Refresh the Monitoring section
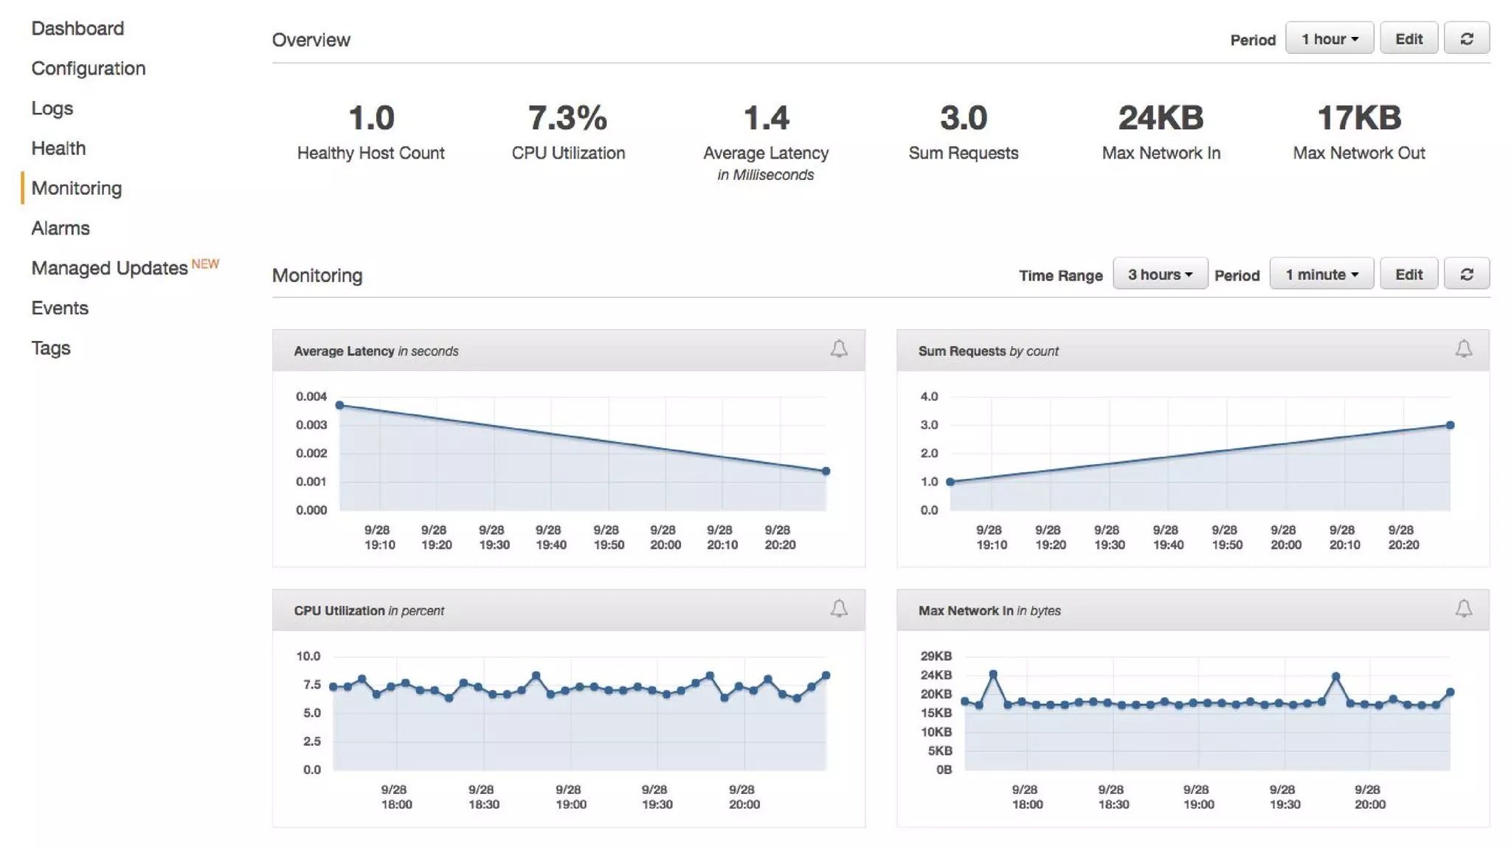 click(x=1467, y=274)
